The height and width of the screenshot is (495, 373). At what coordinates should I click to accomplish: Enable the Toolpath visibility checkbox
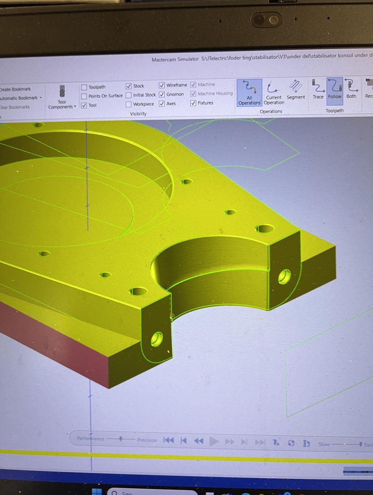[x=84, y=87]
